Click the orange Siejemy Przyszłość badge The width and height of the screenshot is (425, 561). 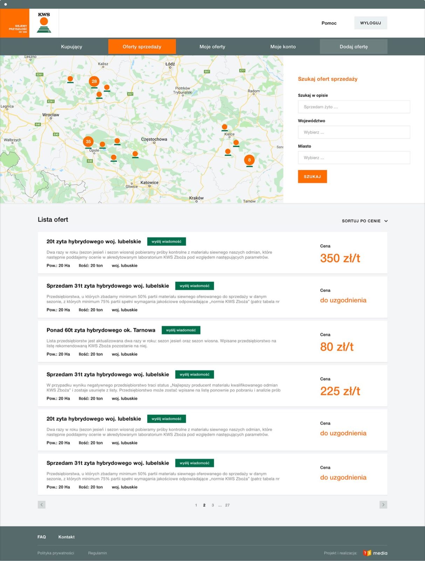(x=15, y=23)
